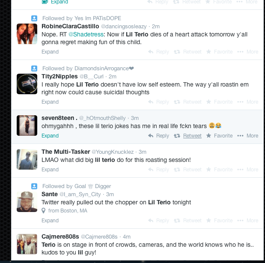This screenshot has height=263, width=265.
Task: Click follower icon beside Followed by Goal Digger
Action: point(34,186)
